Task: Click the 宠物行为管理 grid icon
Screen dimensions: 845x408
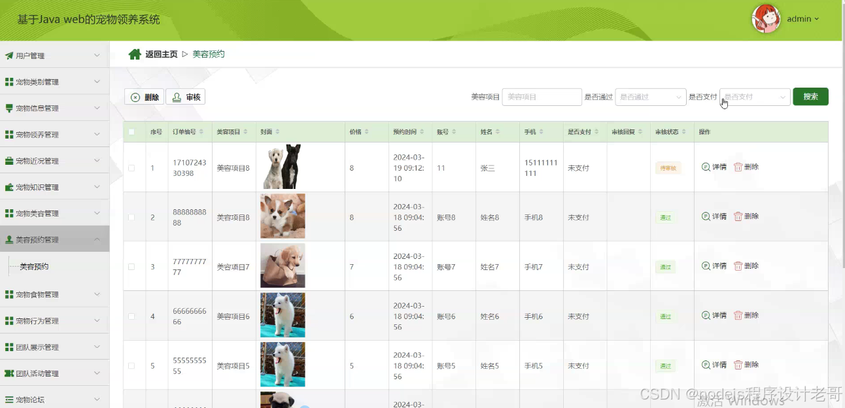Action: click(9, 321)
